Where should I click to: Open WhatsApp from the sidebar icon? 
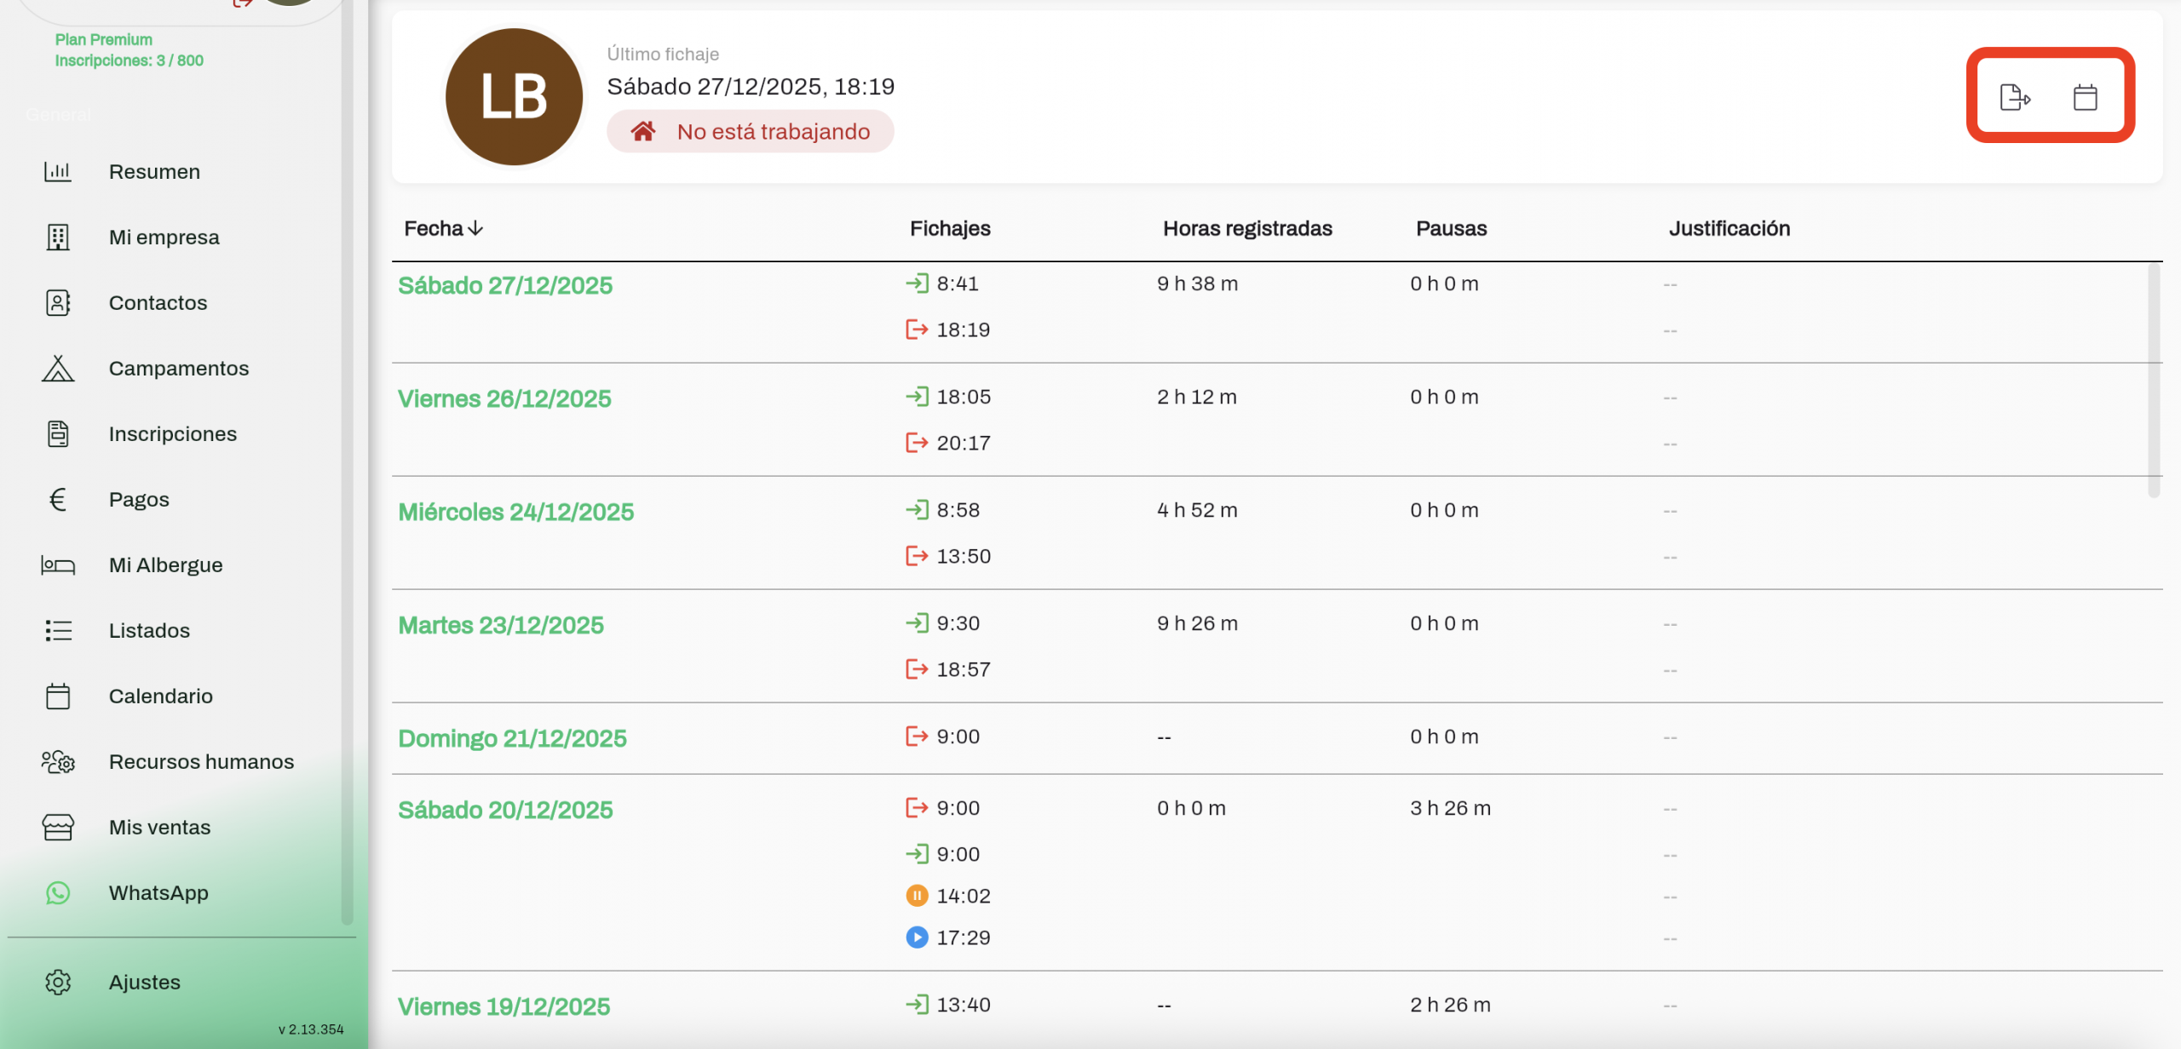58,893
